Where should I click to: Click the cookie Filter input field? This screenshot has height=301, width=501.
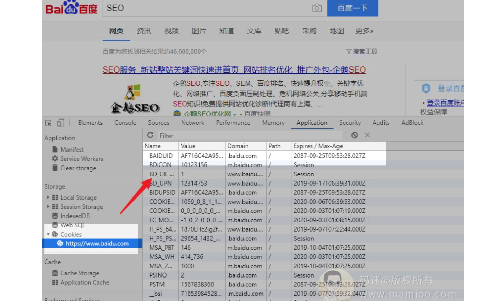coord(250,136)
